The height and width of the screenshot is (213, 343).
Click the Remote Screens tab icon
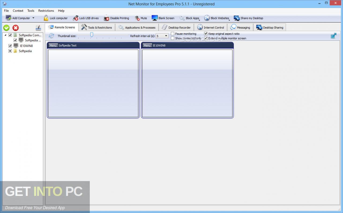[x=51, y=27]
